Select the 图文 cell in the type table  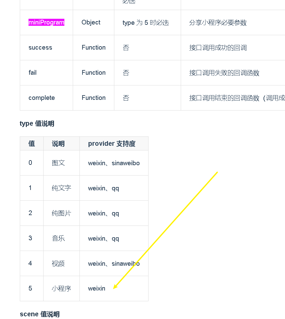(58, 163)
